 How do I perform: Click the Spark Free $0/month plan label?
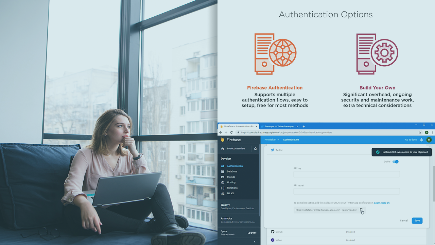click(x=227, y=233)
